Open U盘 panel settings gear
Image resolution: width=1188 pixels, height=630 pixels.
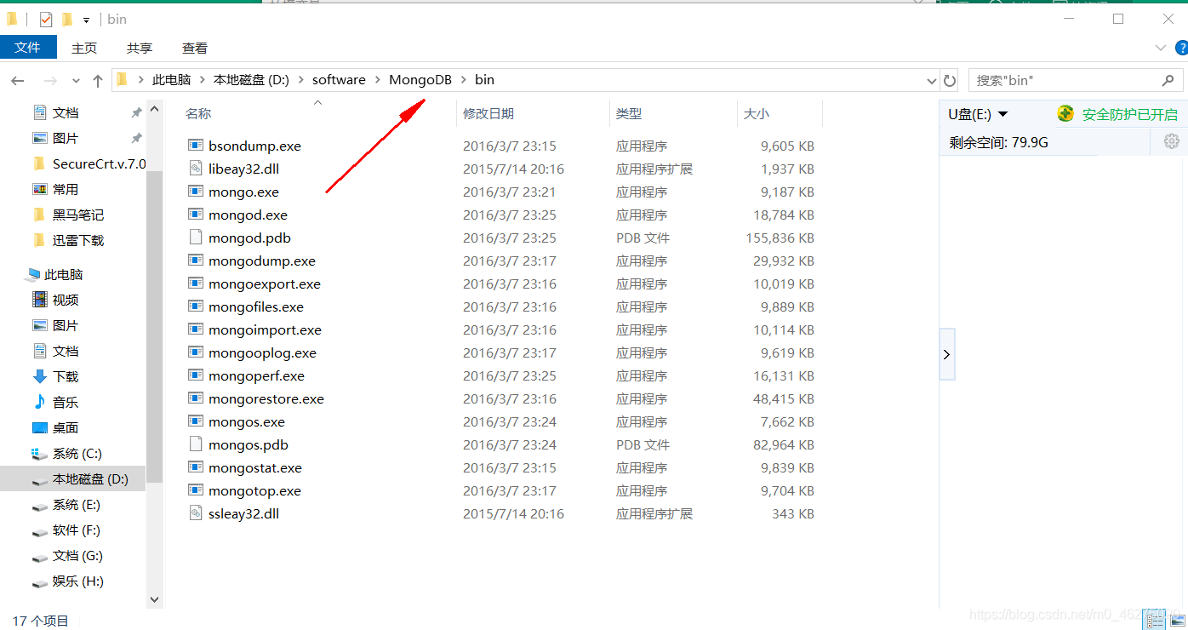tap(1172, 141)
